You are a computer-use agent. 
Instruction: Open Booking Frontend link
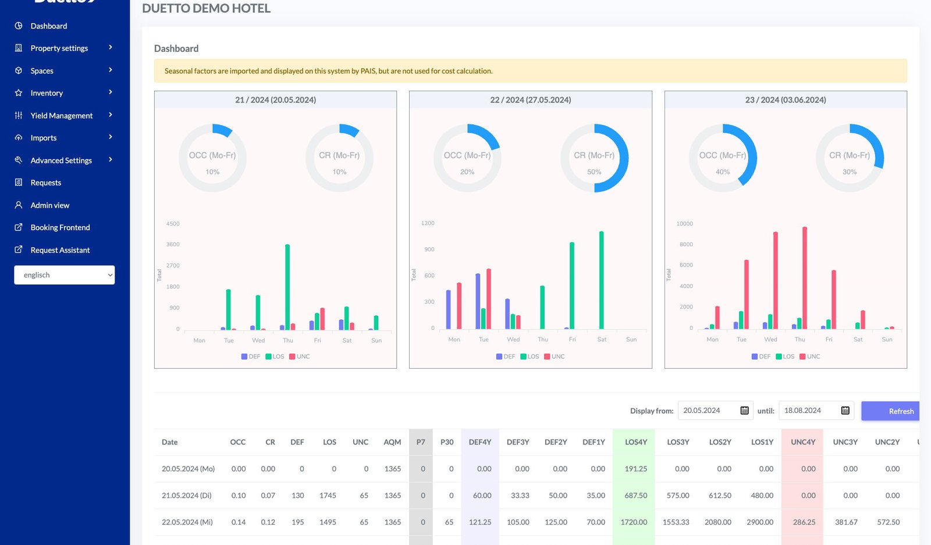pyautogui.click(x=61, y=227)
